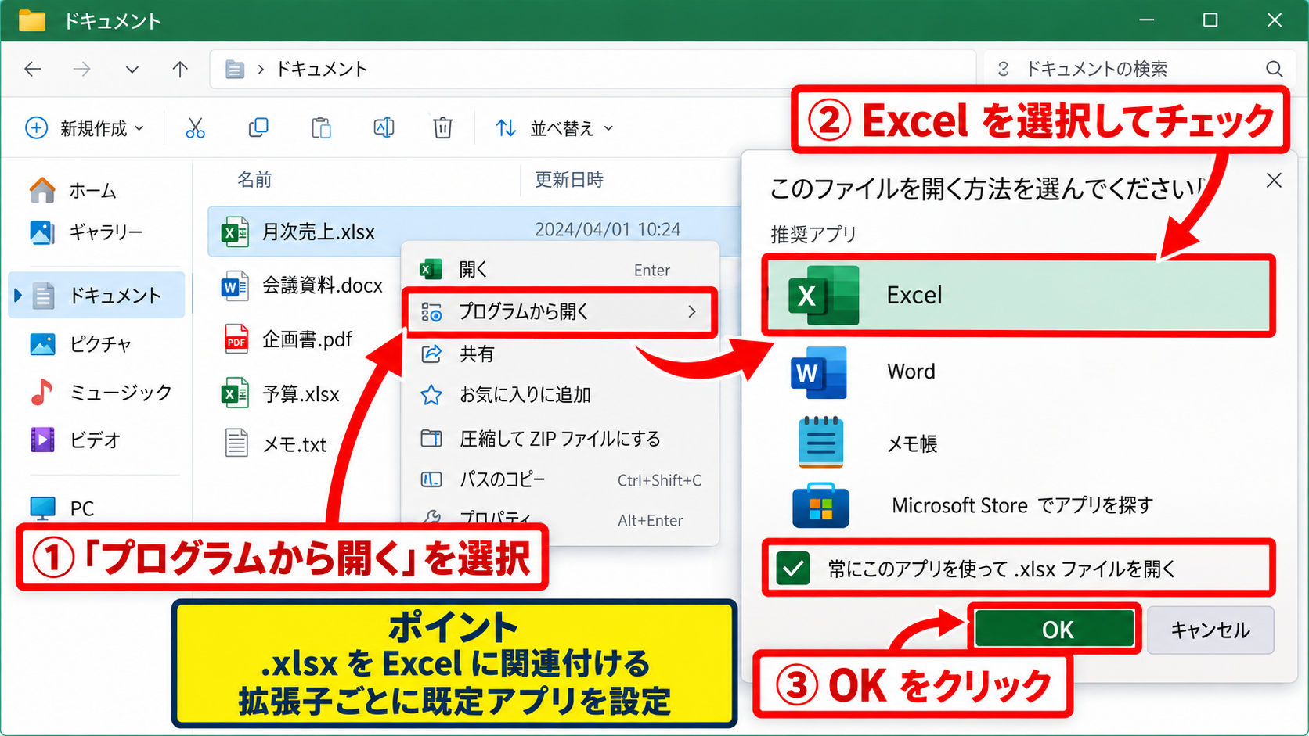Viewport: 1309px width, 736px height.
Task: Select the メモ.txt file
Action: [x=275, y=443]
